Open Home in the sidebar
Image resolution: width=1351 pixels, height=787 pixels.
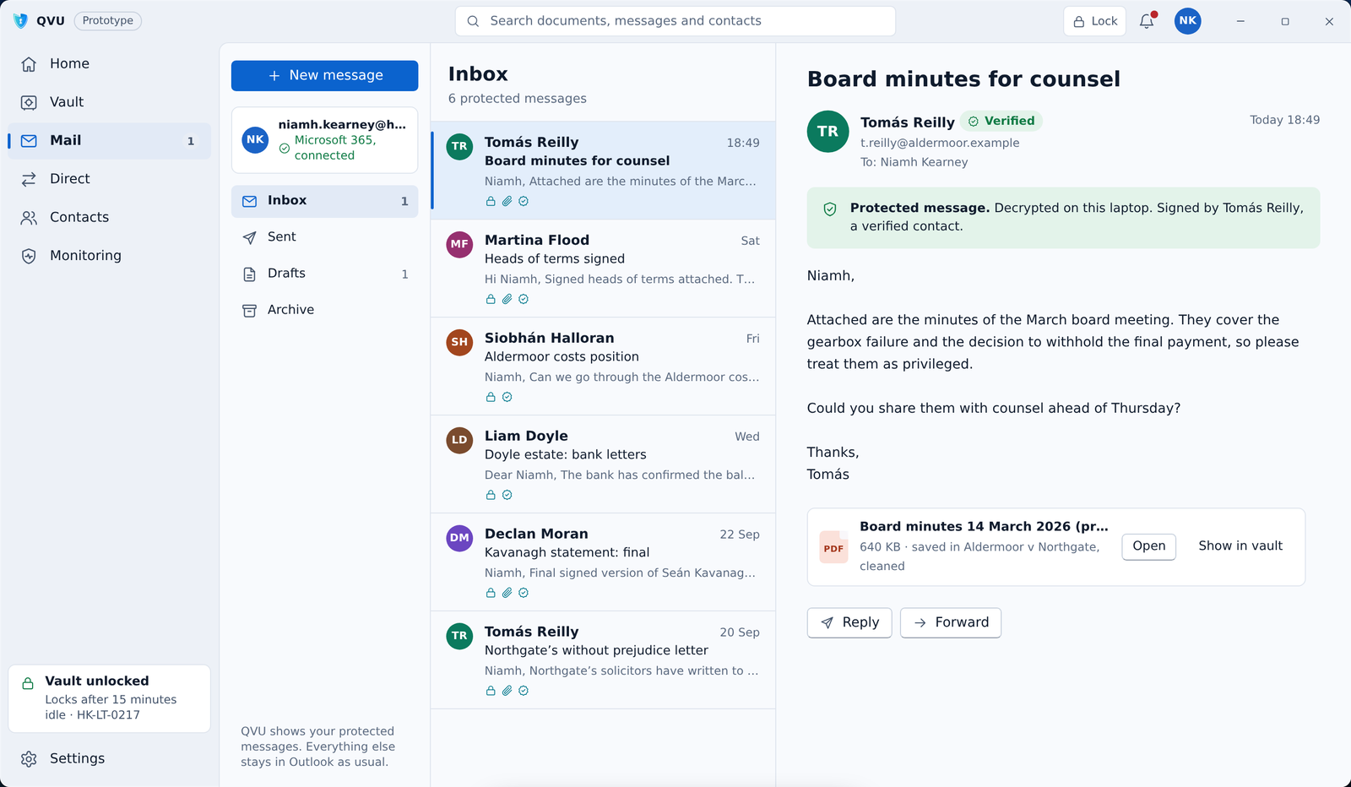[x=109, y=63]
